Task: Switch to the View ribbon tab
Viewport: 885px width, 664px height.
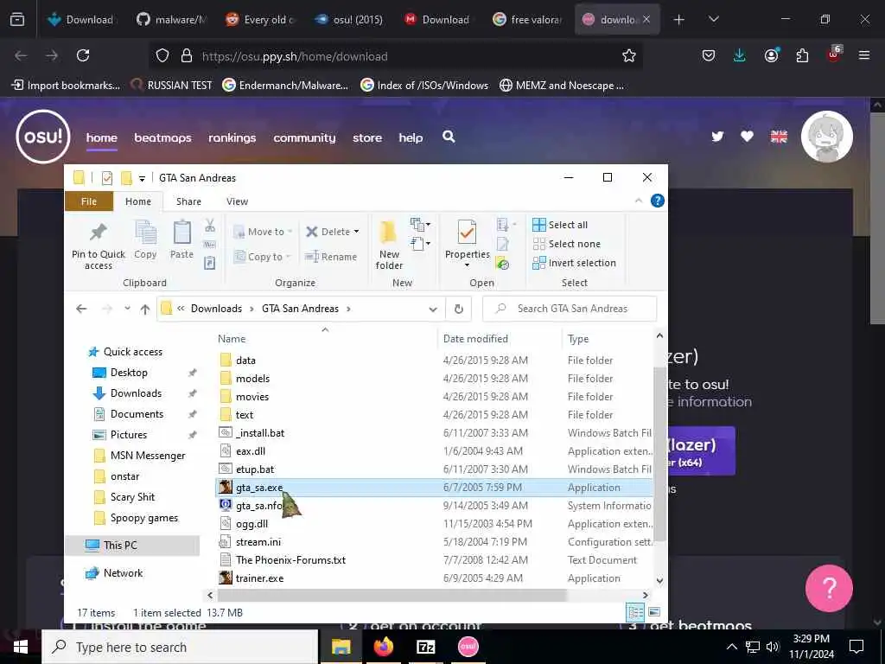Action: click(x=237, y=201)
